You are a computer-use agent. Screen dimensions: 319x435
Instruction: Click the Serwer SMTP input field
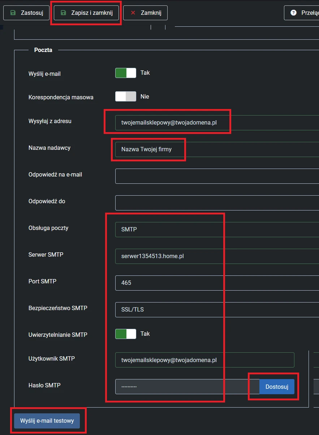tap(217, 256)
